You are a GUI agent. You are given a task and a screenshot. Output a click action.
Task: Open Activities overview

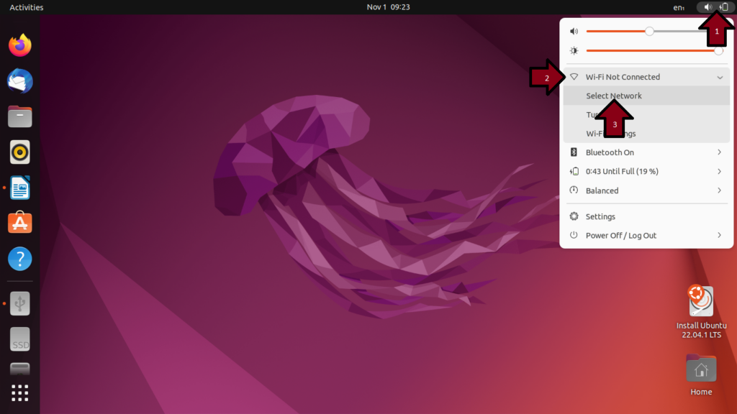tap(27, 7)
